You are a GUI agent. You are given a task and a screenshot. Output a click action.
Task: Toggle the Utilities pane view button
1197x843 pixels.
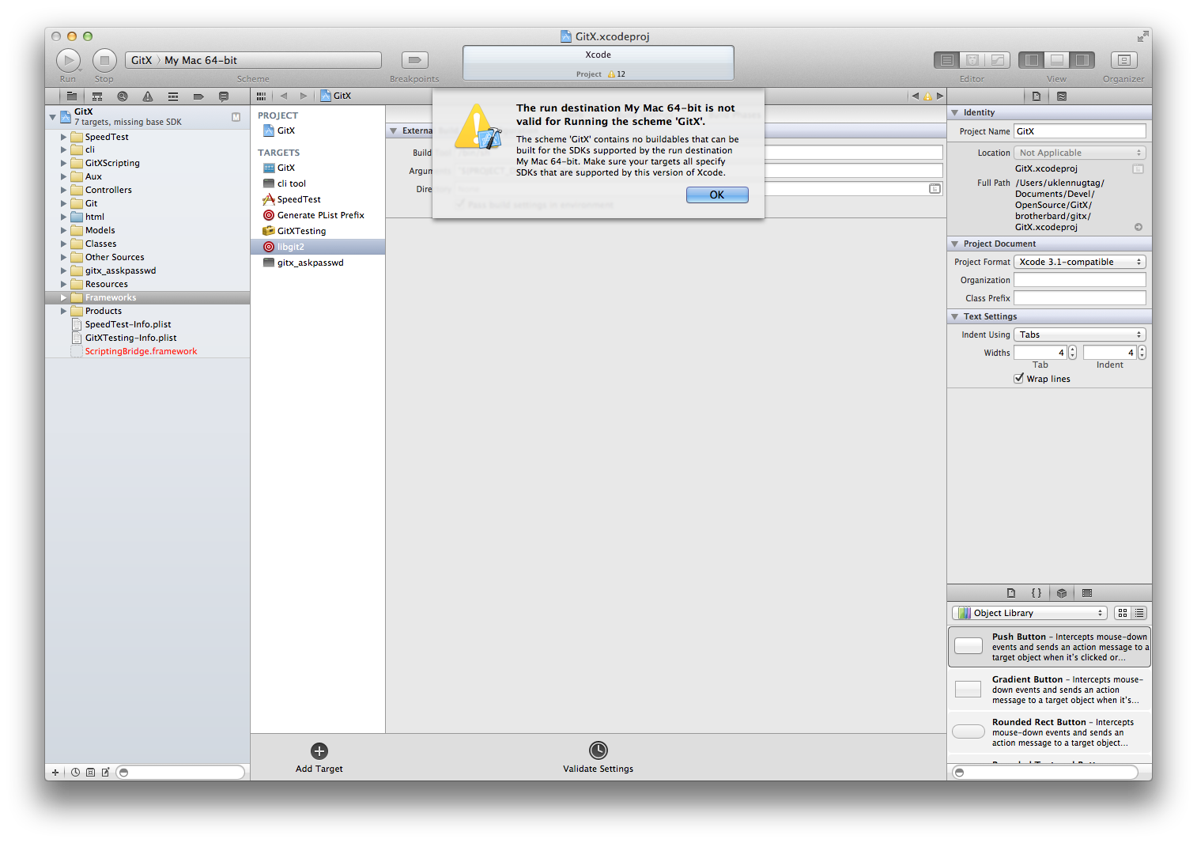(1082, 60)
